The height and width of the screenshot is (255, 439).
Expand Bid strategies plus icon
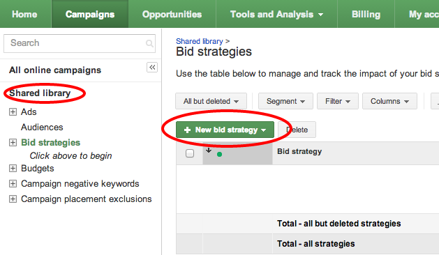point(13,143)
